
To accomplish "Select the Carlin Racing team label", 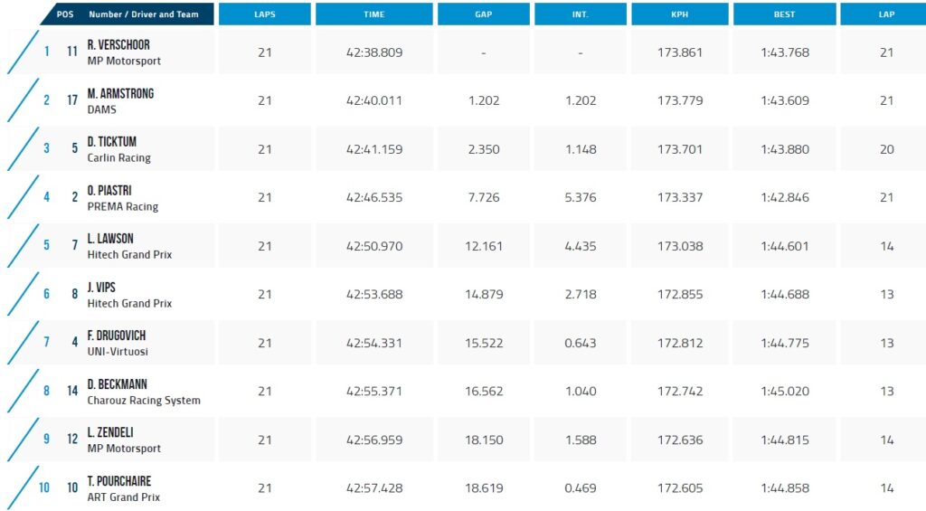I will tap(118, 157).
